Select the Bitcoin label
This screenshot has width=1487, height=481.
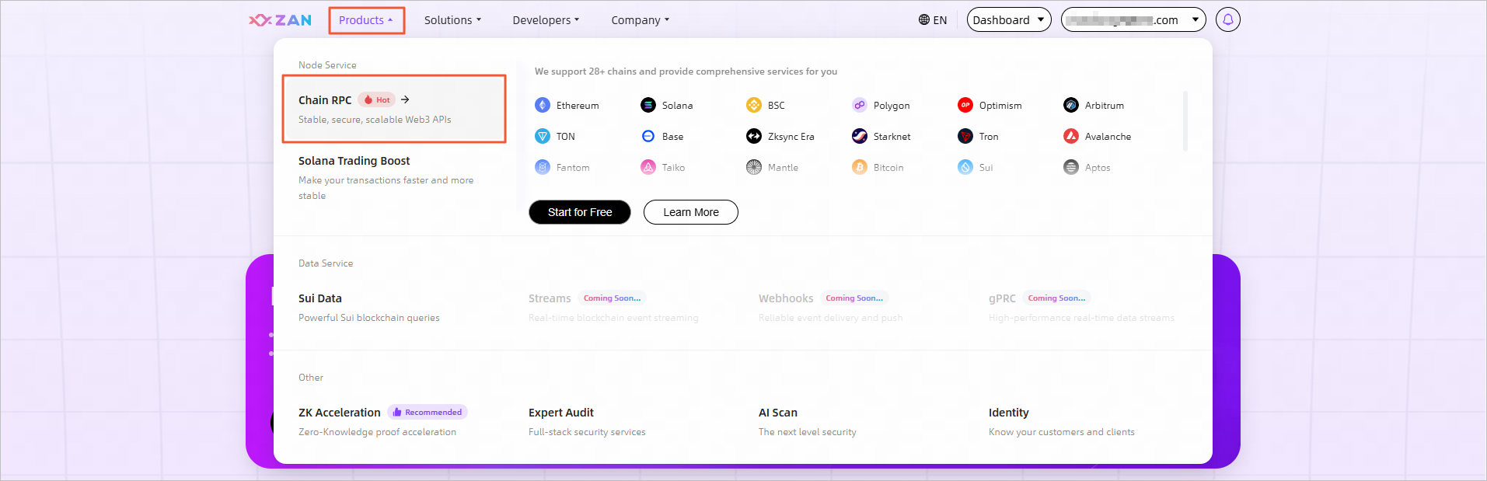click(888, 167)
